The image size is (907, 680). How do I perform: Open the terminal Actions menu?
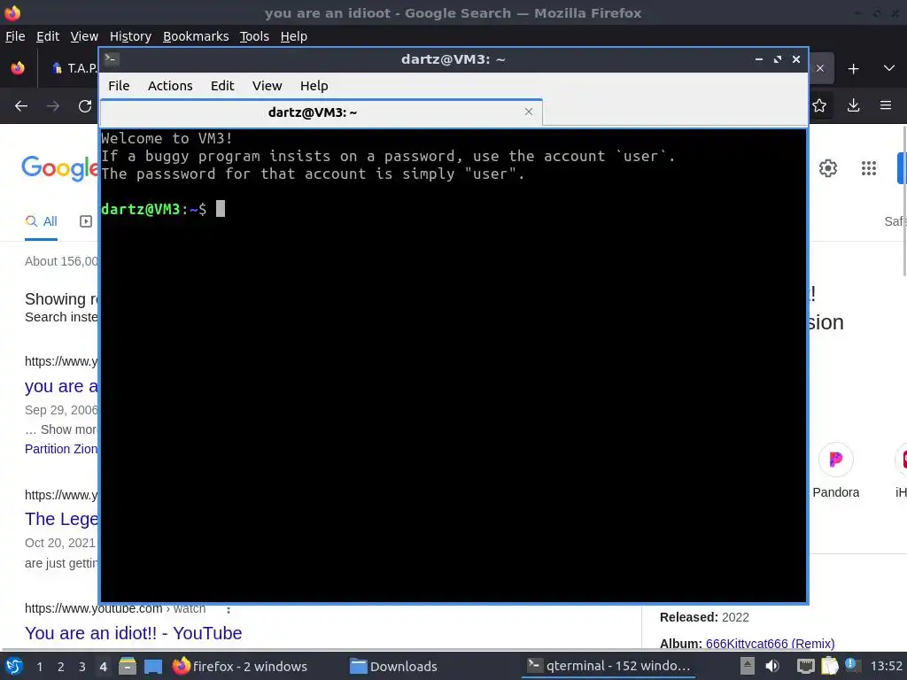click(170, 86)
